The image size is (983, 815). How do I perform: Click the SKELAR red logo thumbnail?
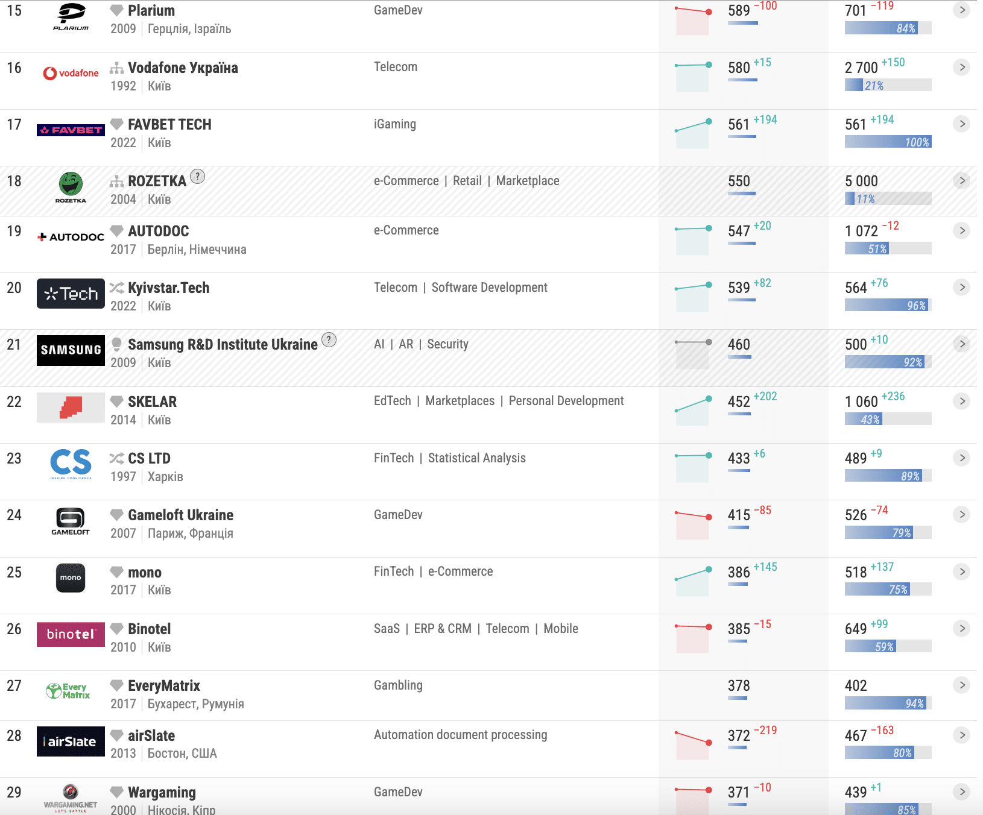(71, 408)
